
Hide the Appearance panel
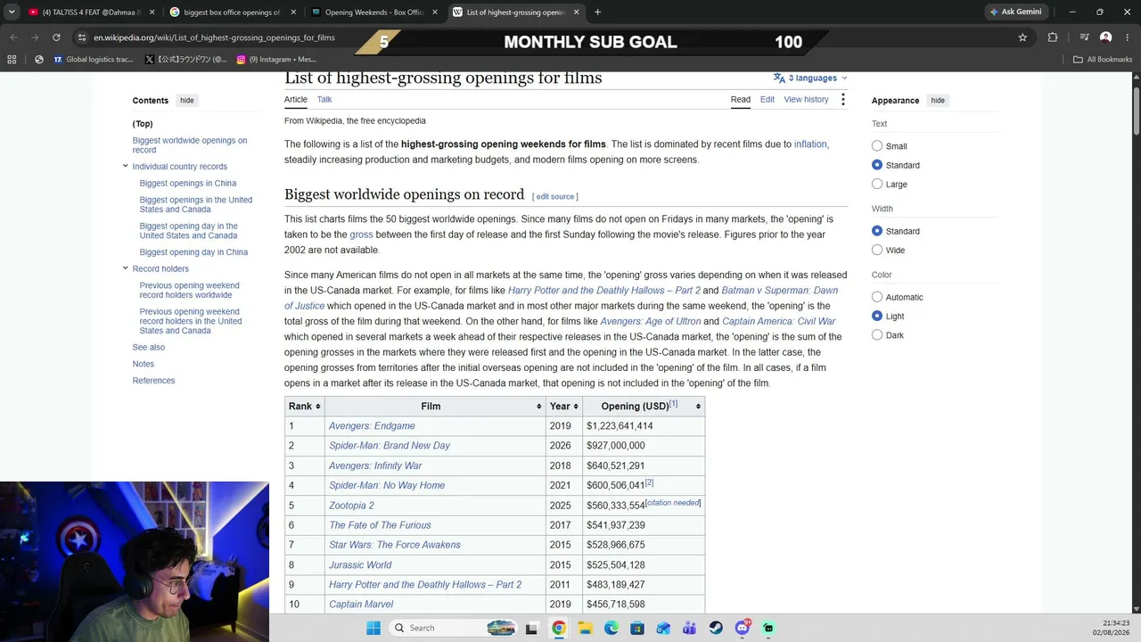pos(938,101)
